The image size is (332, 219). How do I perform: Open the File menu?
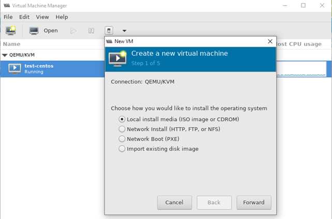(x=8, y=17)
